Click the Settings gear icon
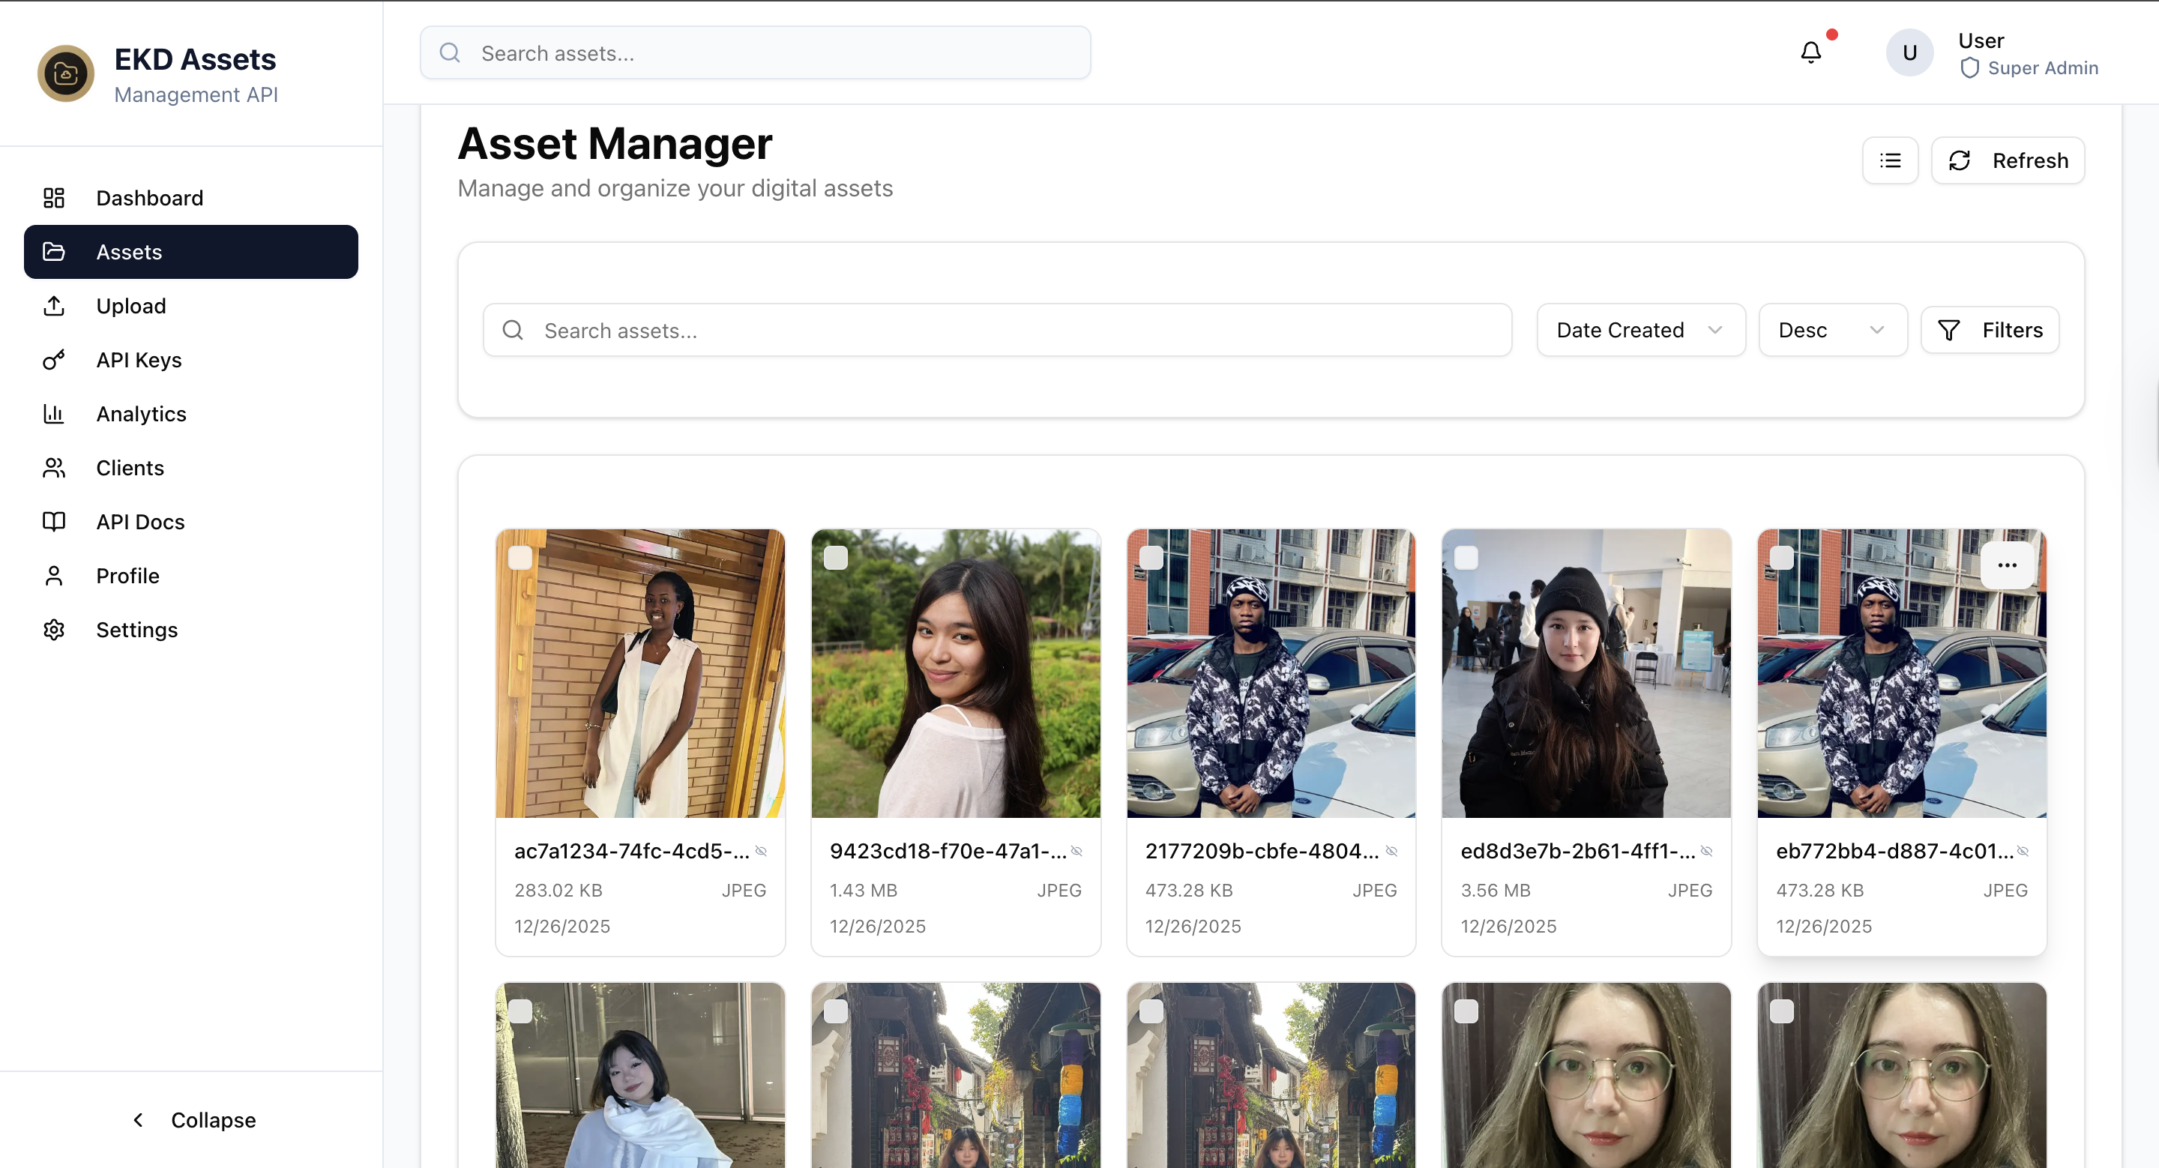Screen dimensions: 2159x1168 click(54, 630)
